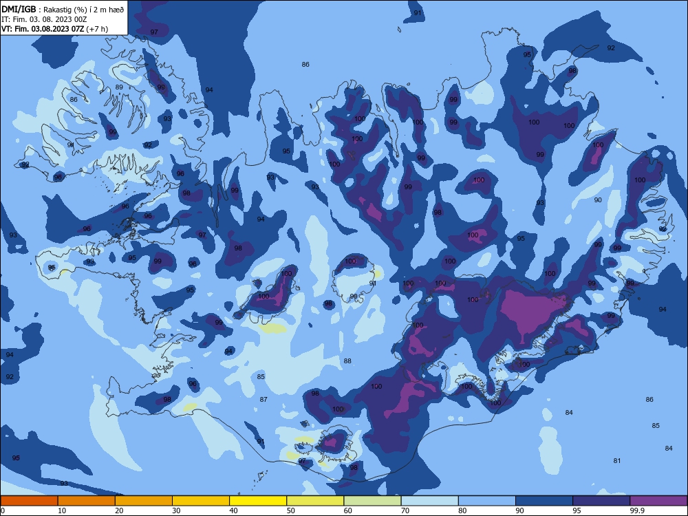Select the "10" legend scale label
Viewport: 688px width, 516px height.
click(62, 510)
